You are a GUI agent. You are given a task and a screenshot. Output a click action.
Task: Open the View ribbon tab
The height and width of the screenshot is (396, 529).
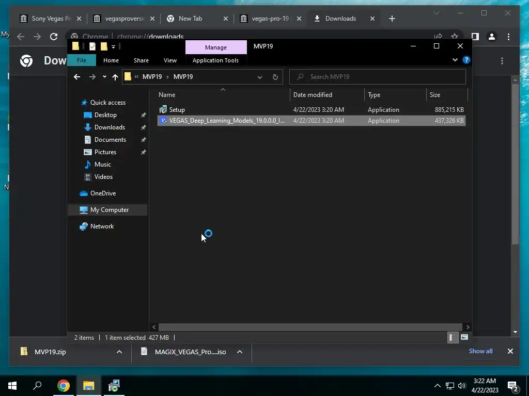[170, 60]
